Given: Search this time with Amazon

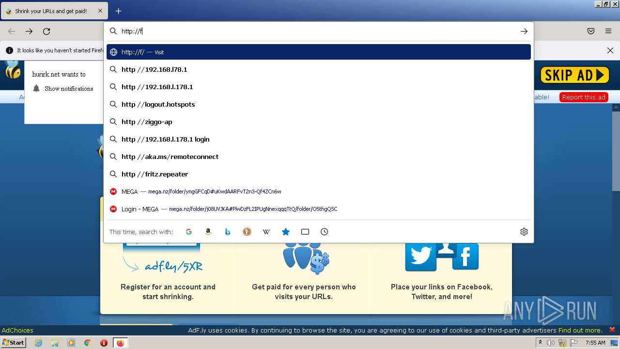Looking at the screenshot, I should pyautogui.click(x=208, y=232).
